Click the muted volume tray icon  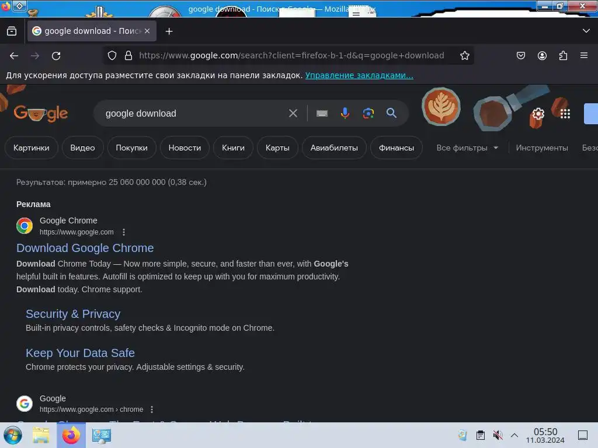pos(498,435)
